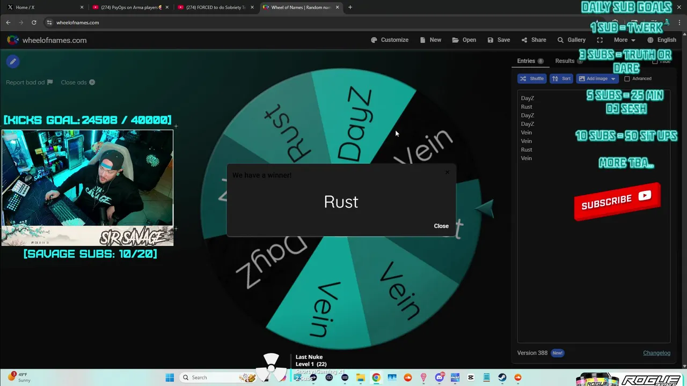The image size is (687, 386).
Task: Open a saved wheel with Open
Action: coord(464,40)
